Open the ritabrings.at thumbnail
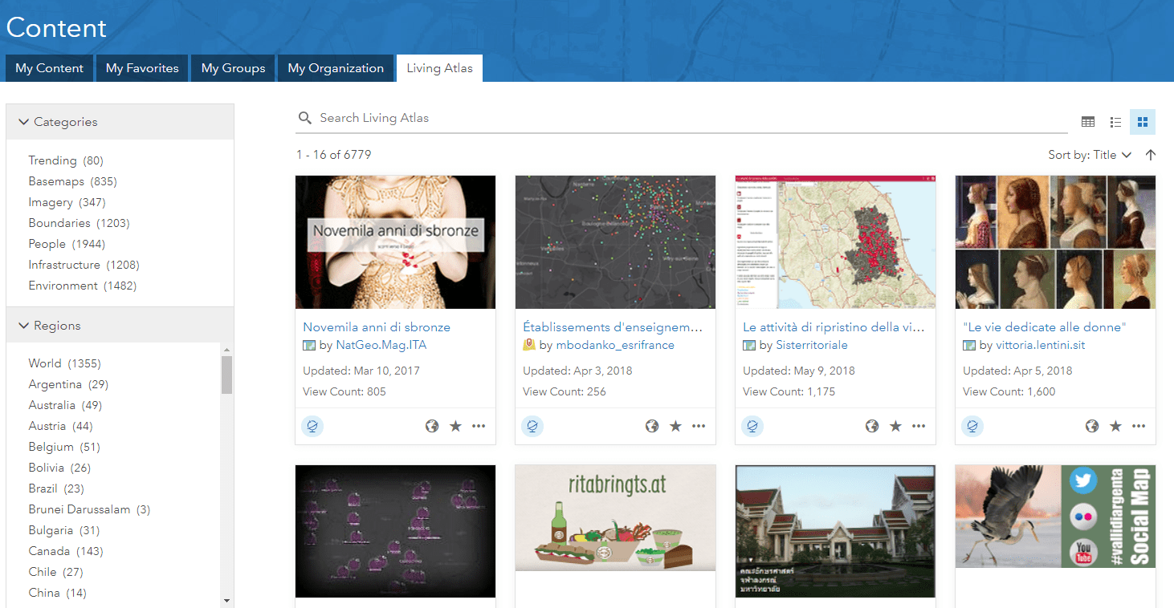This screenshot has width=1174, height=608. click(x=615, y=518)
